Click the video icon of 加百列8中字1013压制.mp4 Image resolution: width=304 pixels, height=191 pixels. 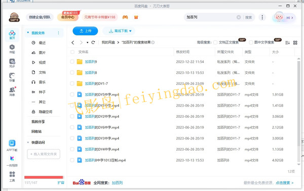tap(80, 160)
